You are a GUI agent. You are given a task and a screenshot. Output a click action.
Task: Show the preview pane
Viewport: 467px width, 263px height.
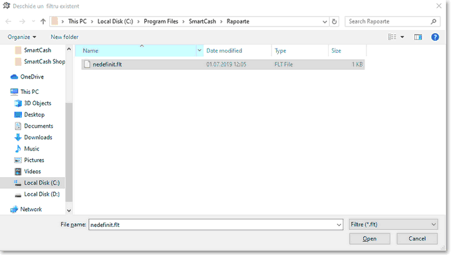pos(418,37)
